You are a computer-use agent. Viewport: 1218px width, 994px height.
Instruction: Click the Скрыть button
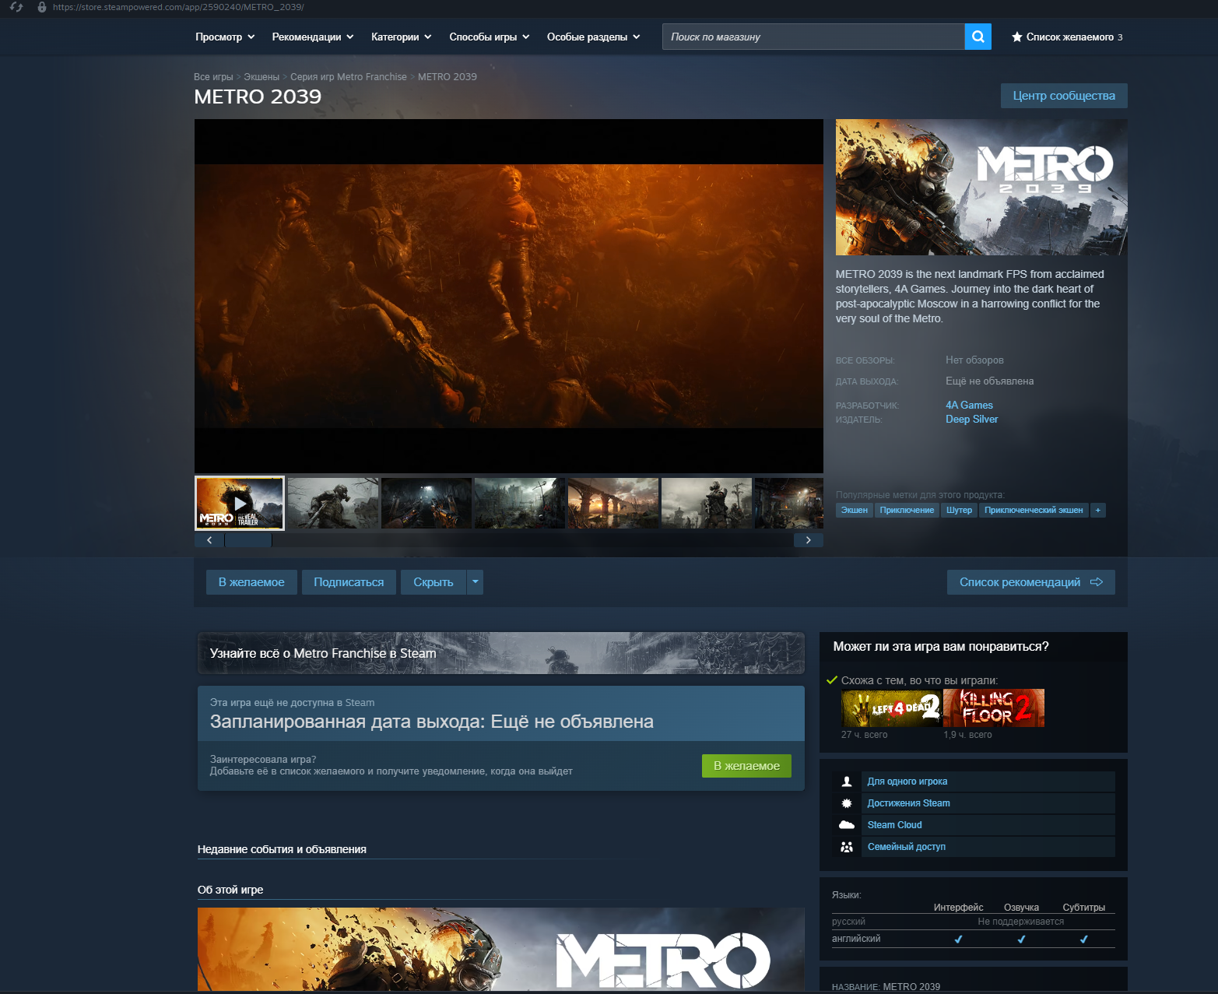coord(433,582)
